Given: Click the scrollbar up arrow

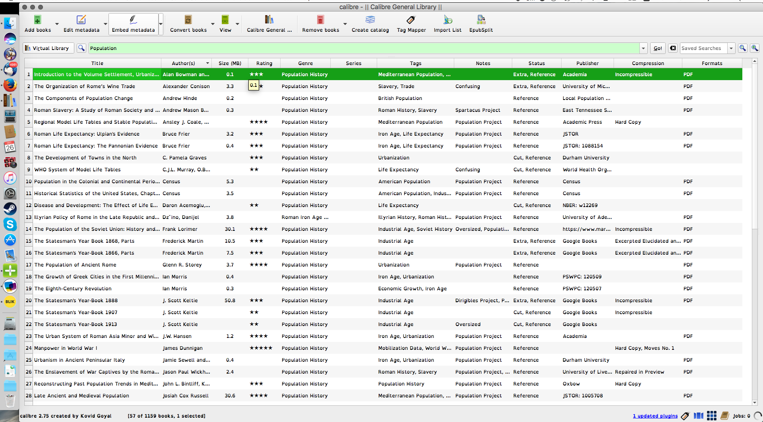Looking at the screenshot, I should point(755,61).
